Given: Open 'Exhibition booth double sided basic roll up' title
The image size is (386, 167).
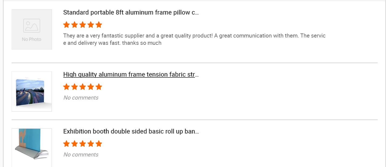Looking at the screenshot, I should pos(131,131).
